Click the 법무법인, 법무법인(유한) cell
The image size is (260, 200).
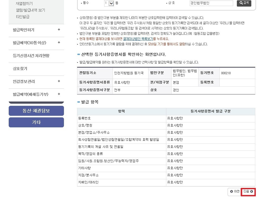click(185, 73)
